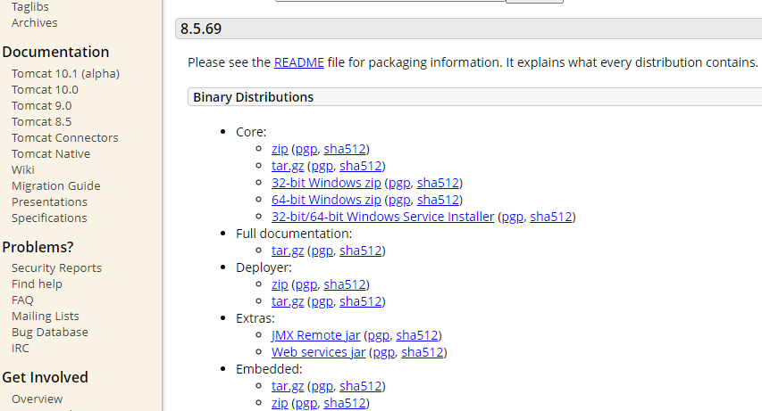
Task: Open sha512 for 64-bit Windows zip
Action: (x=438, y=200)
